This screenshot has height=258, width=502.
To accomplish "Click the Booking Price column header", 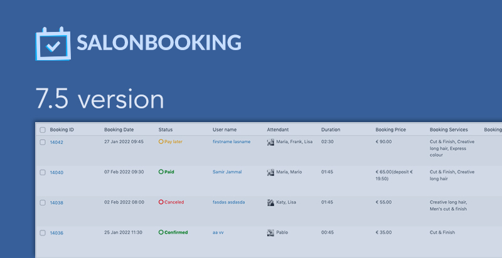I will tap(390, 130).
